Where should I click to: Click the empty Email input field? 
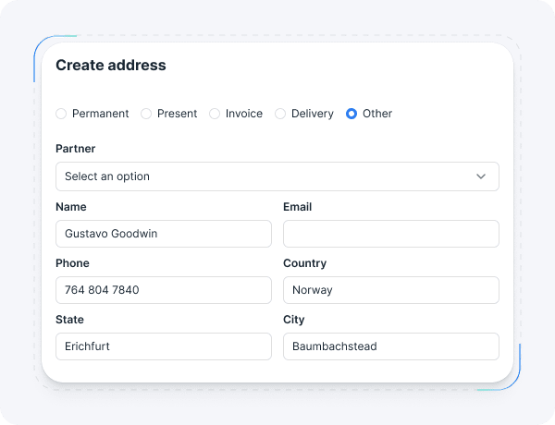pos(391,234)
